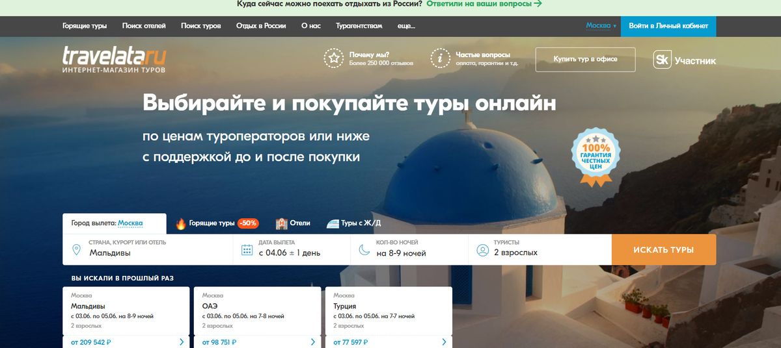
Task: Click the Вы искали в прошлый раз heading
Action: tap(122, 278)
